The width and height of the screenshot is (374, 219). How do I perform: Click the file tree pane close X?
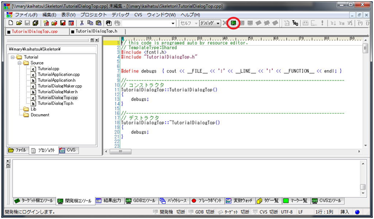click(x=97, y=41)
